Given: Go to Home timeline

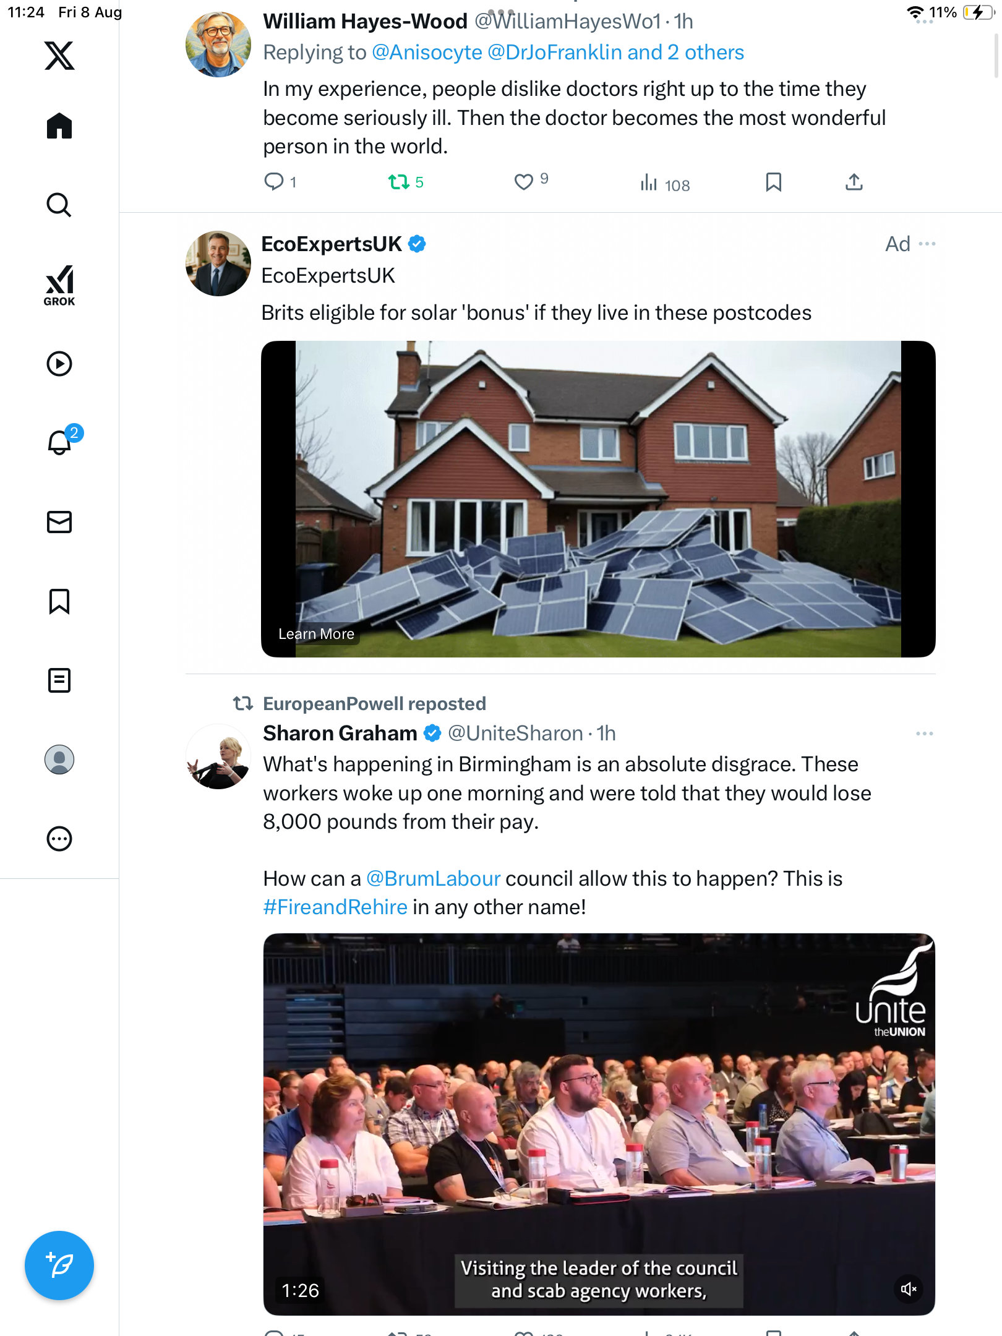Looking at the screenshot, I should coord(59,126).
